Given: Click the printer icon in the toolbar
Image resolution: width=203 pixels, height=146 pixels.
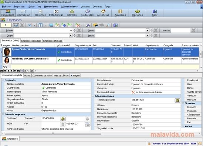Looking at the screenshot, I should click(88, 25).
